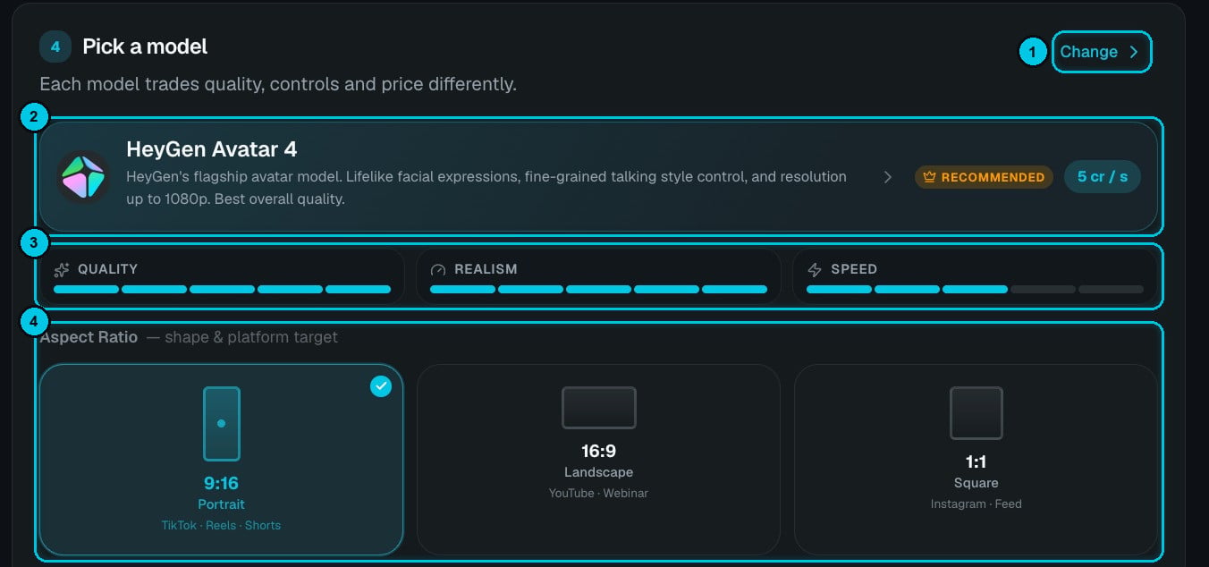Select the 1:1 Square aspect ratio
The width and height of the screenshot is (1209, 567).
(x=976, y=460)
